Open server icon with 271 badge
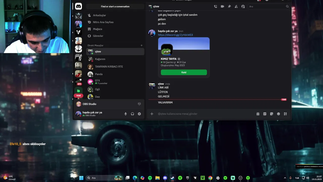 78,82
